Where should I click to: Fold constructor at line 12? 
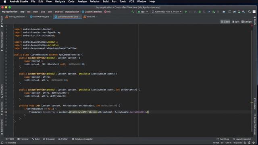[14, 58]
